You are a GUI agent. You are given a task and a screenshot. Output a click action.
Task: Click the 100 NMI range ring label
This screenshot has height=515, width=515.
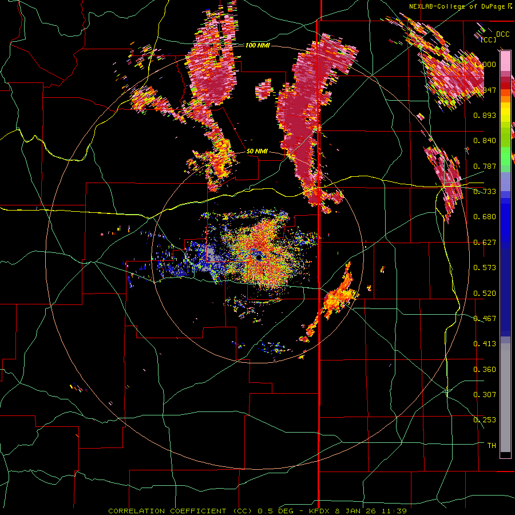pos(258,45)
